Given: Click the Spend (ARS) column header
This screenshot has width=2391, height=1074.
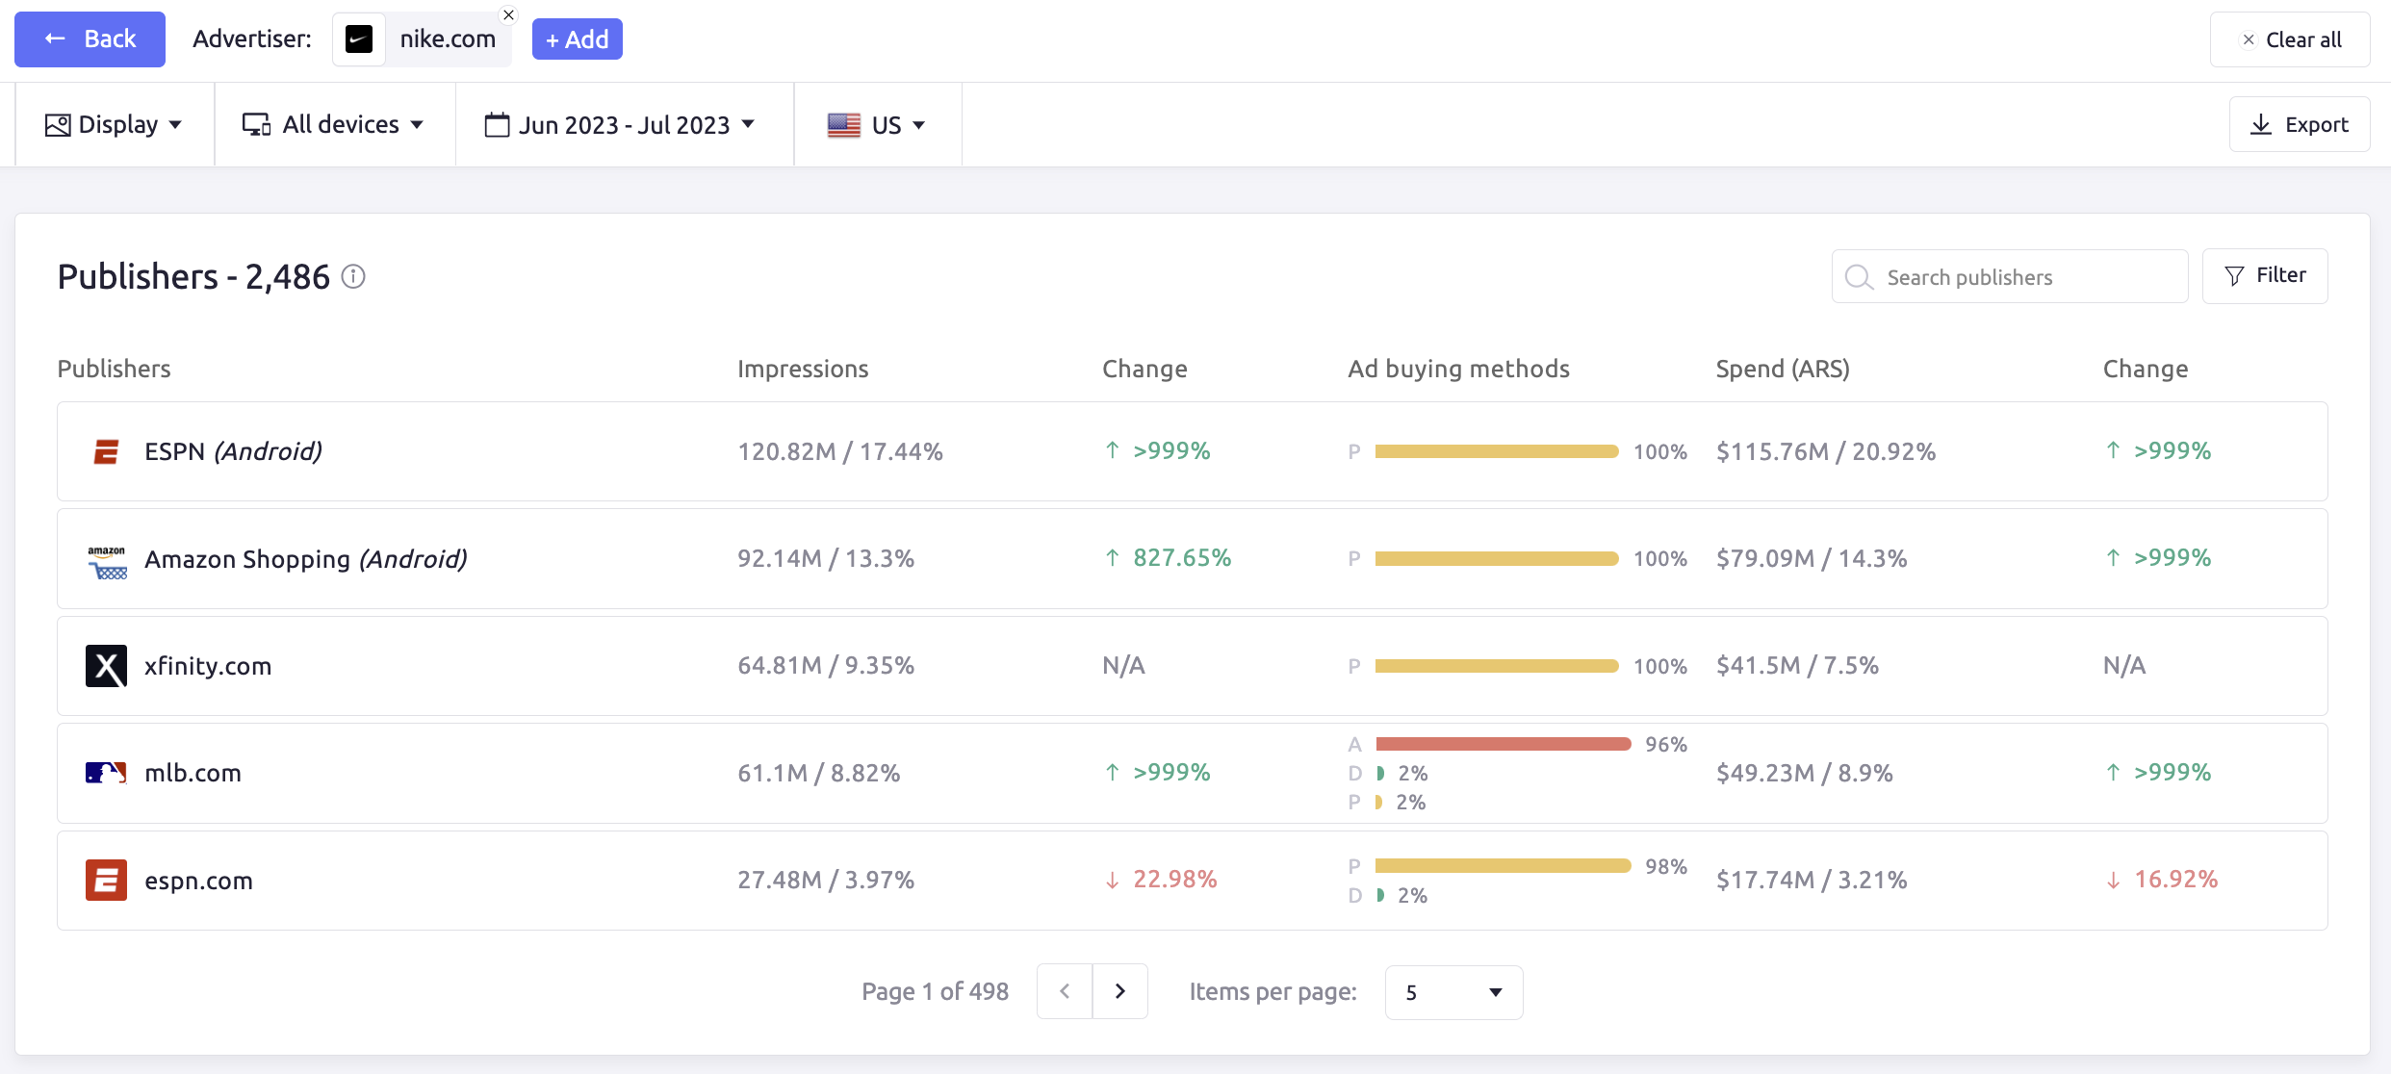Looking at the screenshot, I should (x=1783, y=369).
